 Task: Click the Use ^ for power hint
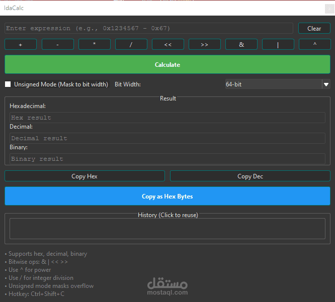click(28, 270)
